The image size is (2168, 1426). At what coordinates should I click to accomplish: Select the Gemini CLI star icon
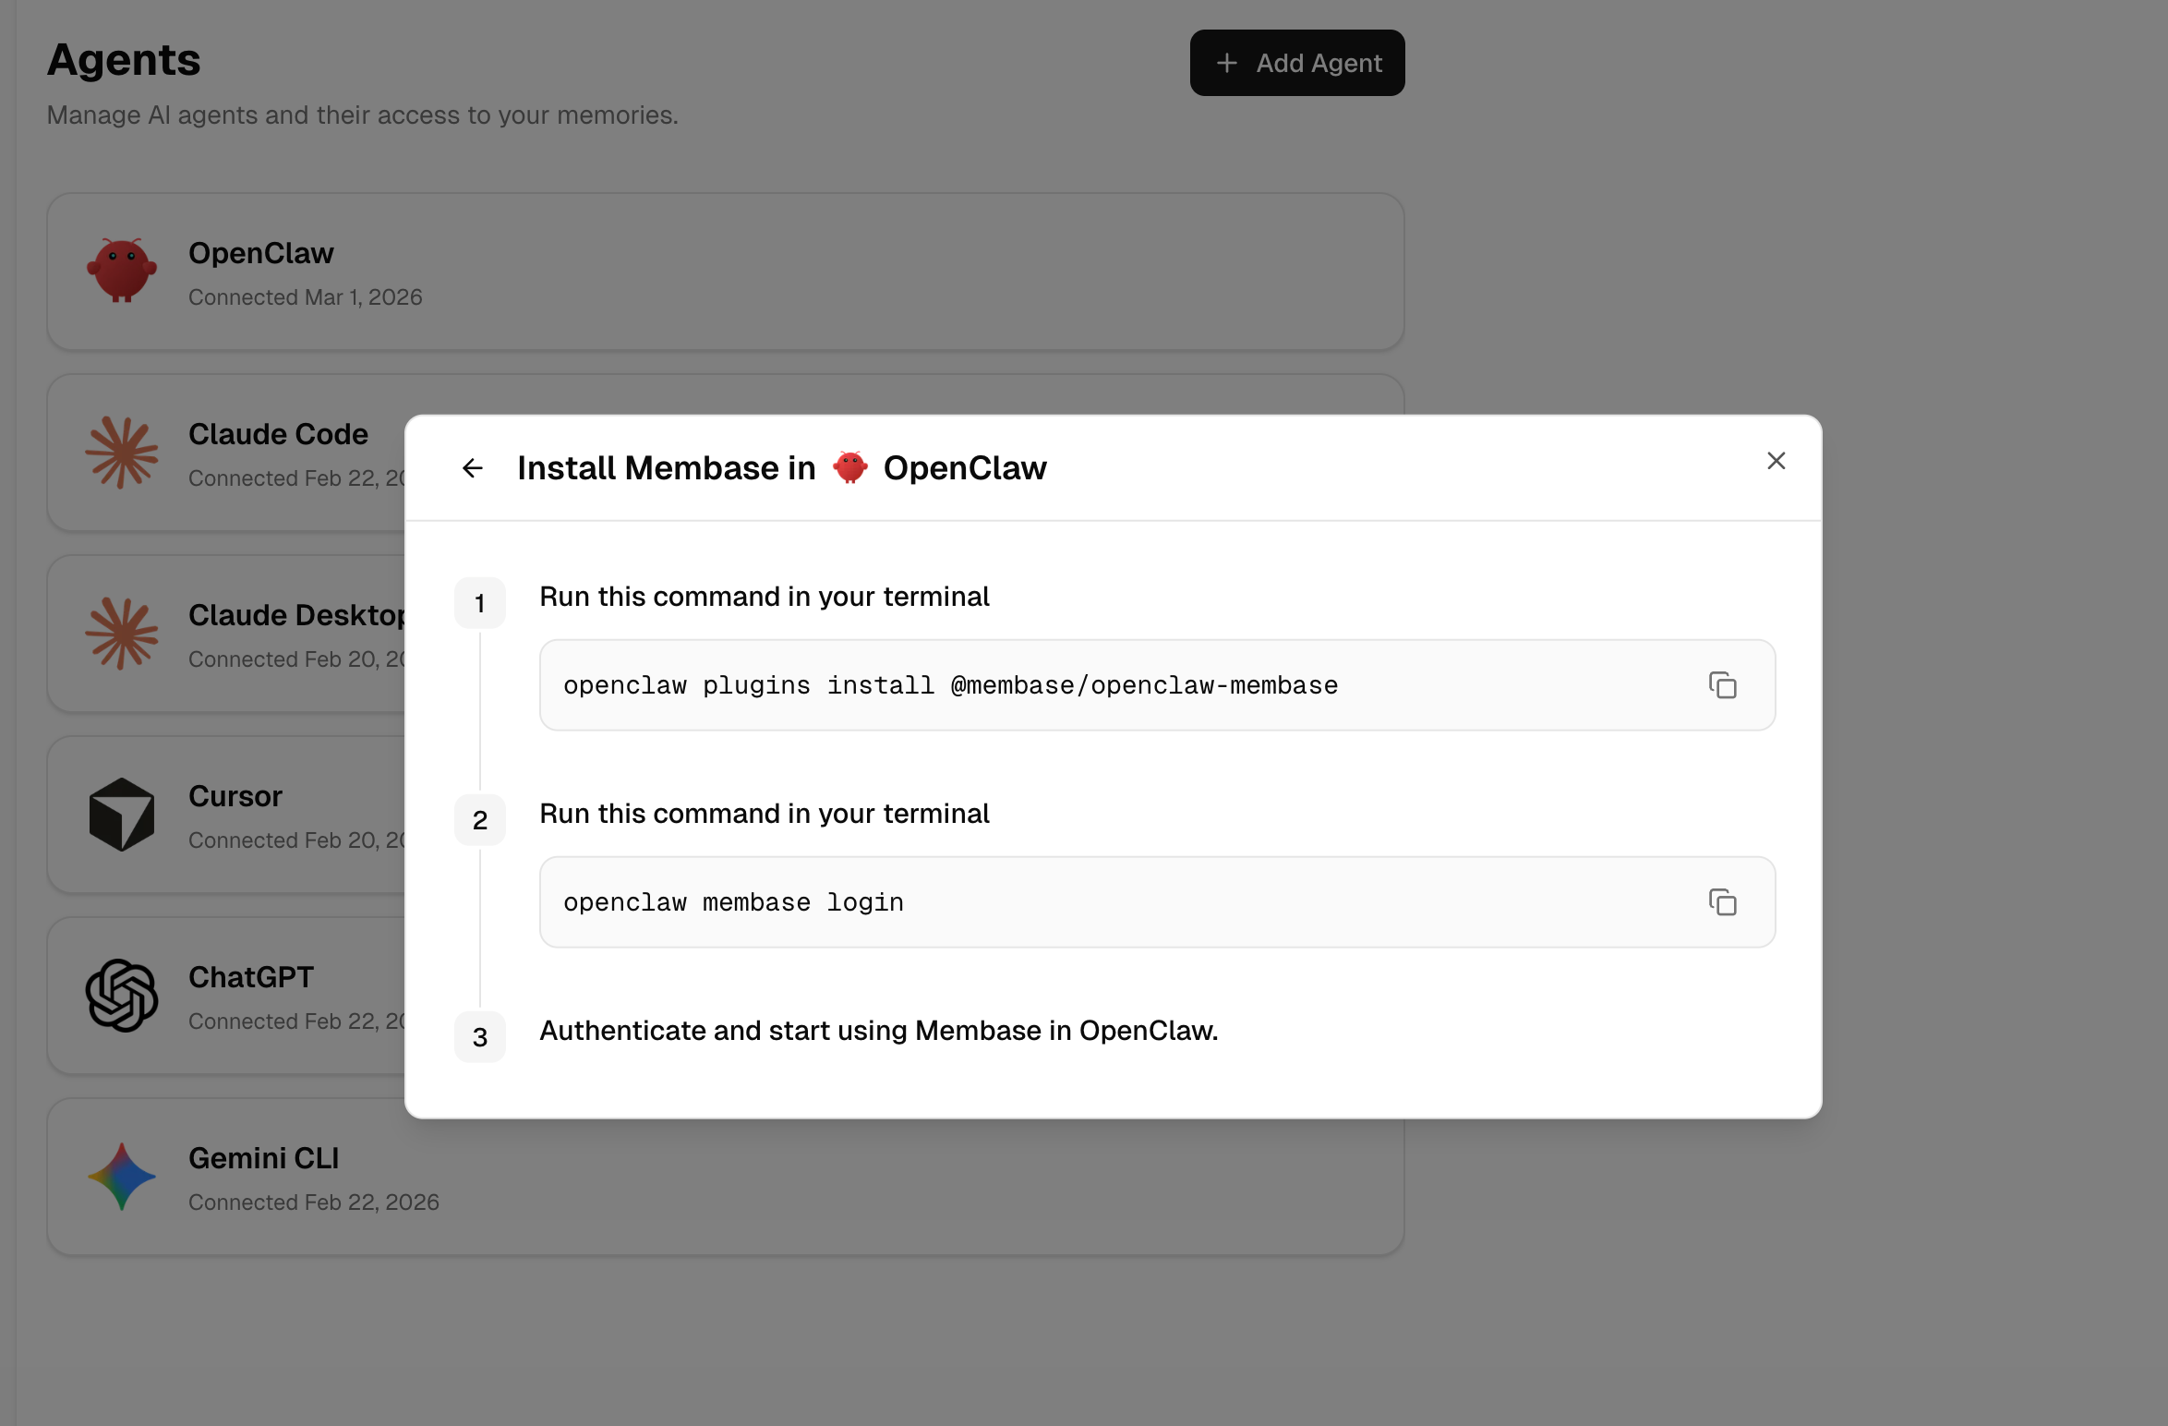point(121,1176)
